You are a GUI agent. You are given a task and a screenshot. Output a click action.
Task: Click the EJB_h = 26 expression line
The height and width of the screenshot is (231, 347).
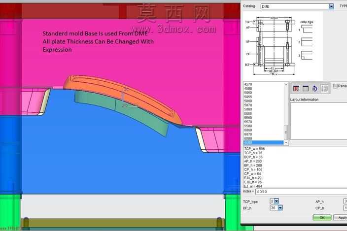coord(253,182)
